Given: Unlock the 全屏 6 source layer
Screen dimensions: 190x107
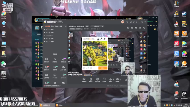Looking at the screenshot, I should tap(47, 42).
